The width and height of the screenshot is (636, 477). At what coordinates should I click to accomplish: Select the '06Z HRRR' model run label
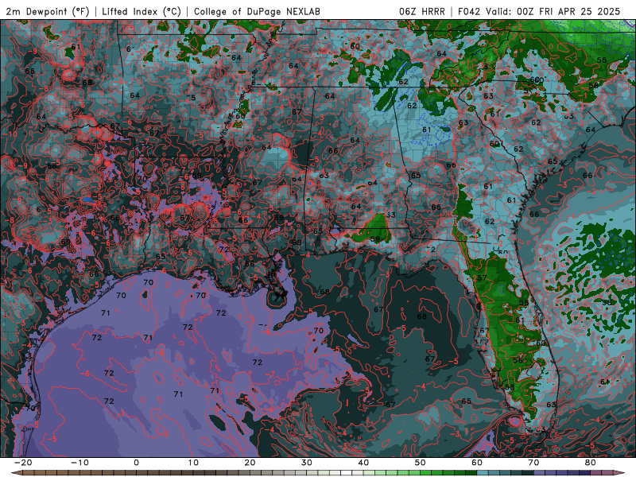click(x=422, y=12)
